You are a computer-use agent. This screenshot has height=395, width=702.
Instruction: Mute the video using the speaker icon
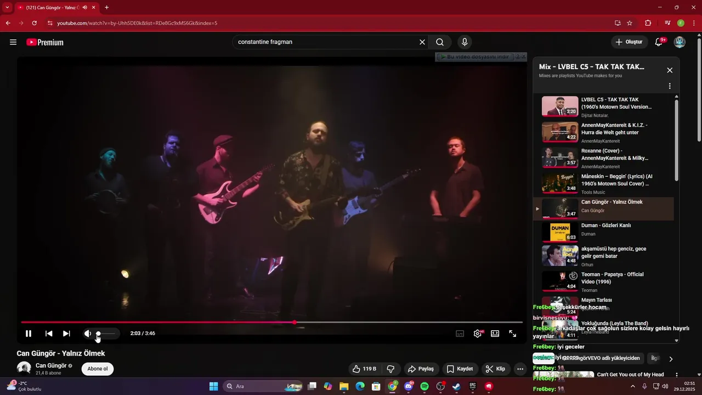87,334
